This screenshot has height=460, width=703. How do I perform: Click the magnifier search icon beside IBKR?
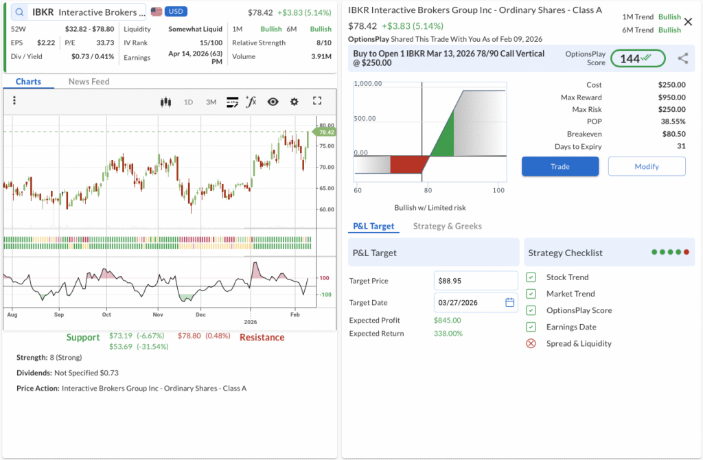click(x=19, y=12)
